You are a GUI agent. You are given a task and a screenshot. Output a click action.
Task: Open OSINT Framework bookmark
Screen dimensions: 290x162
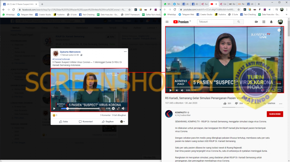pos(130,15)
